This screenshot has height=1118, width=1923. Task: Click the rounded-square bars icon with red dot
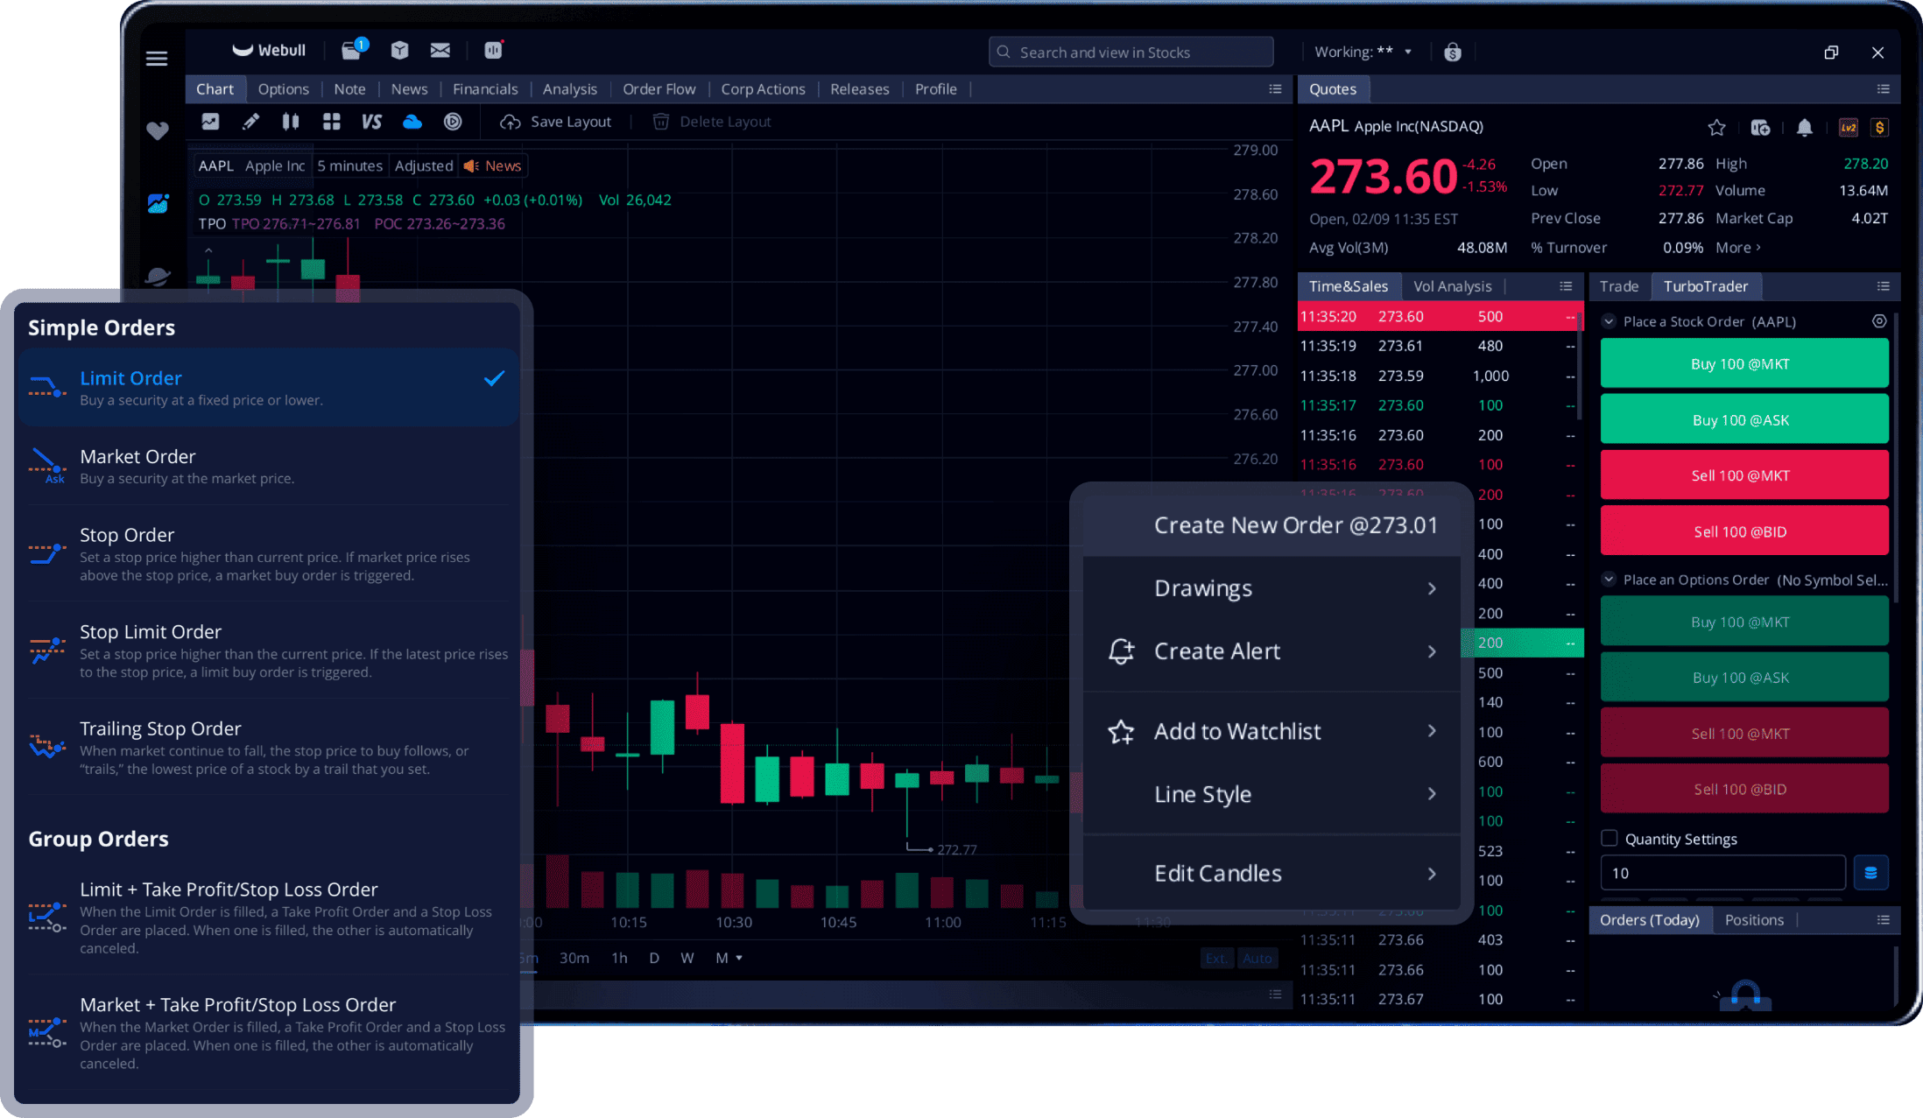click(x=494, y=50)
